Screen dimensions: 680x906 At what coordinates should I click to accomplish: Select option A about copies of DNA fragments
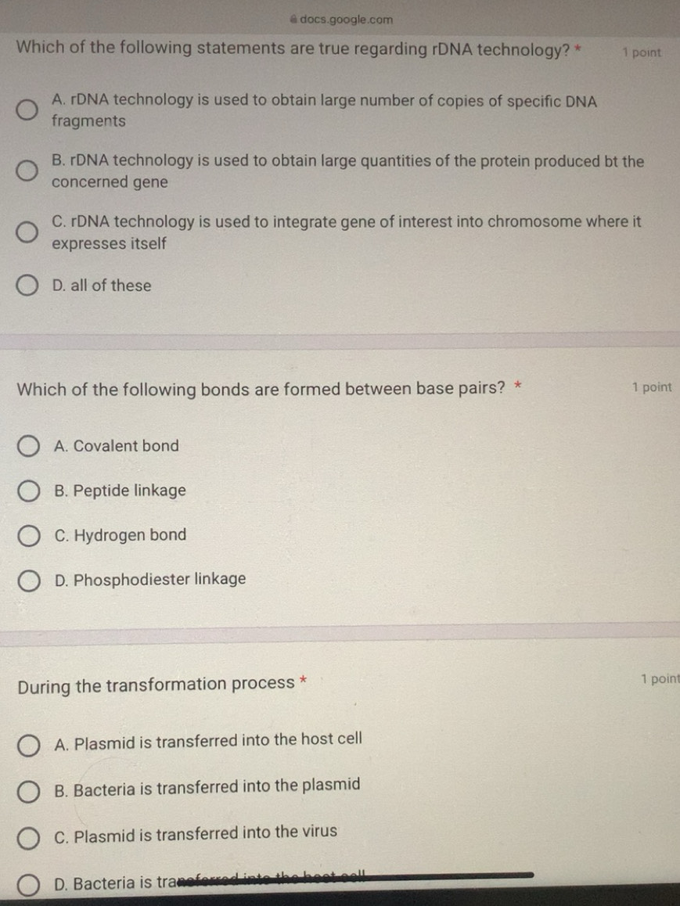pos(27,111)
